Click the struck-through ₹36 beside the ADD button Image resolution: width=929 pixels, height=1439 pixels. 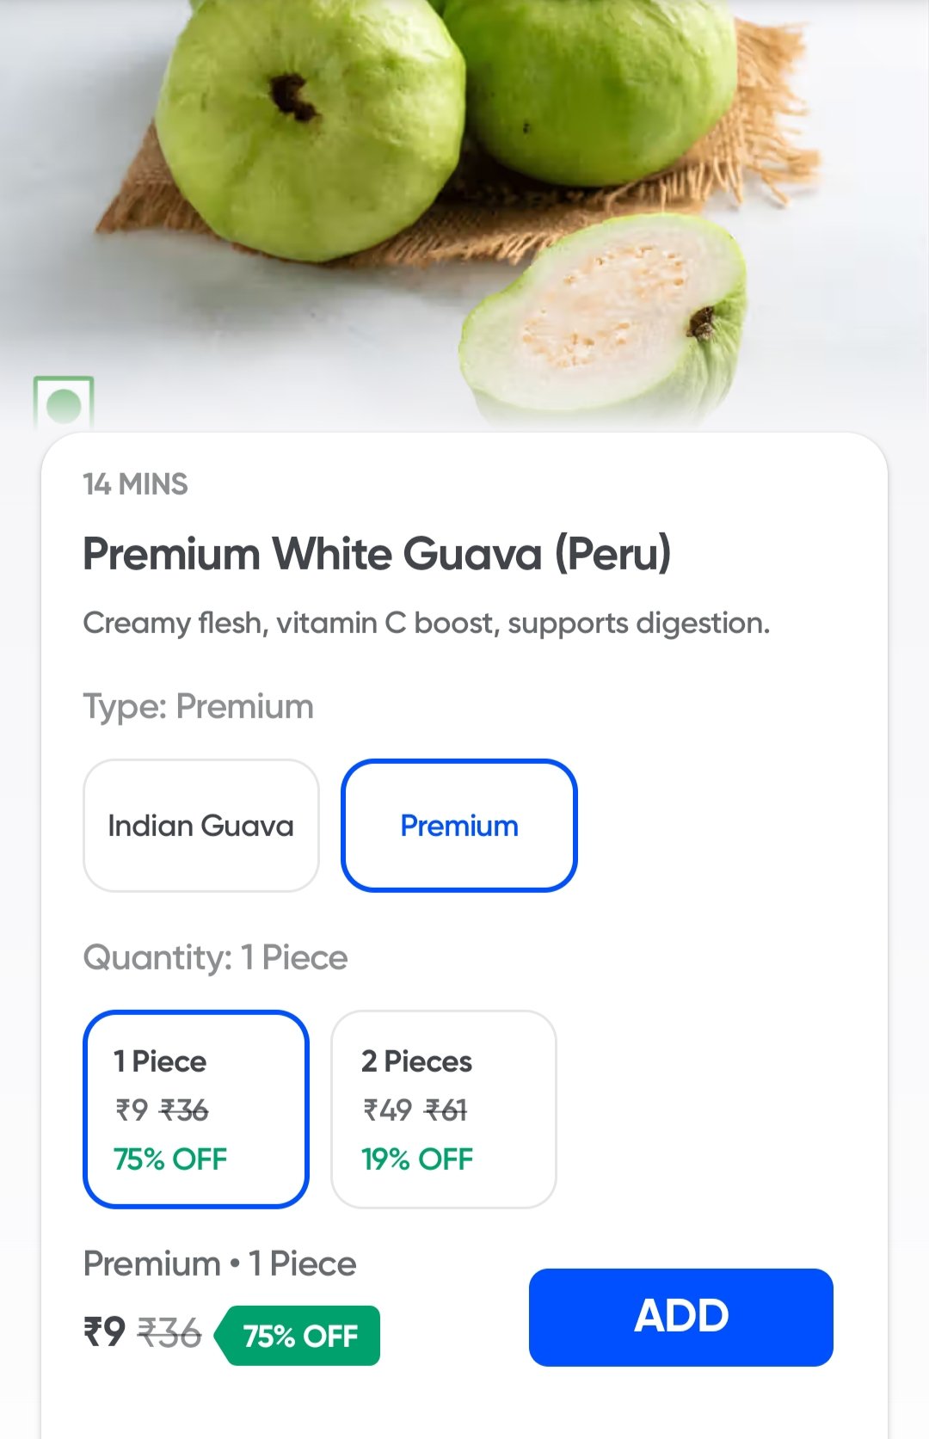[x=169, y=1334]
